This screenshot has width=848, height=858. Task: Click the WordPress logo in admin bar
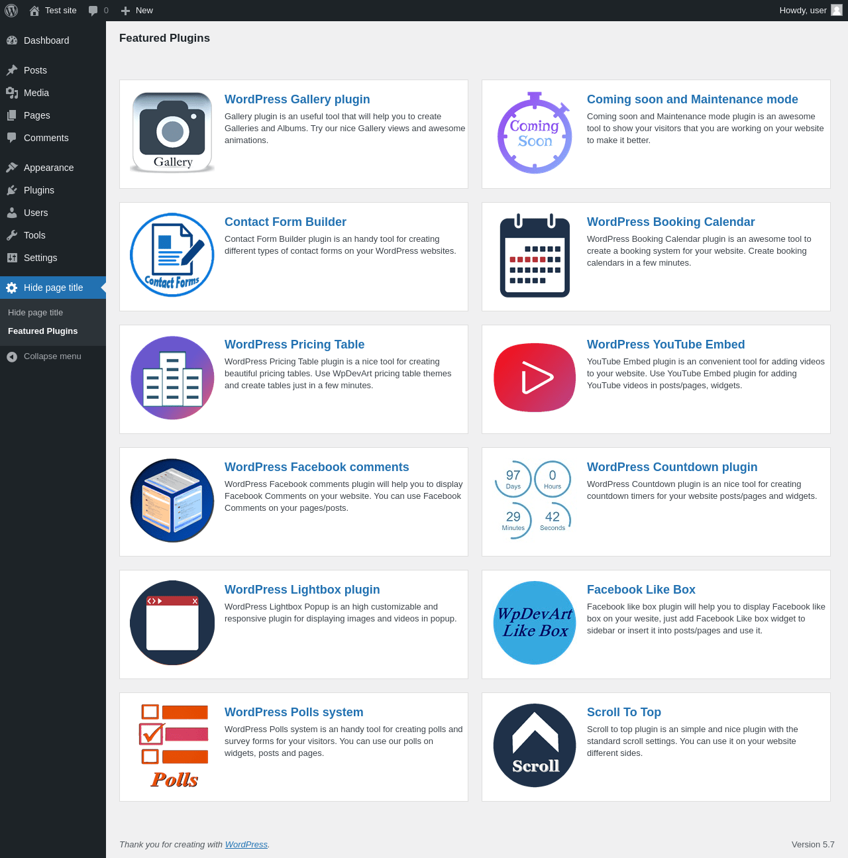point(11,11)
